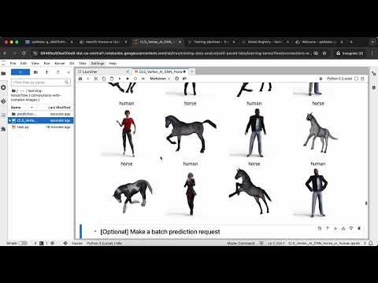Open the running terminals and kernels sidebar icon

point(3,87)
